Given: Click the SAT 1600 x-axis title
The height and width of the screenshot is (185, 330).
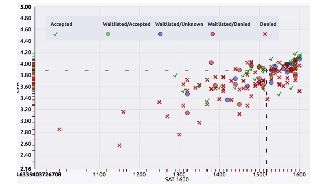Looking at the screenshot, I should [x=177, y=180].
